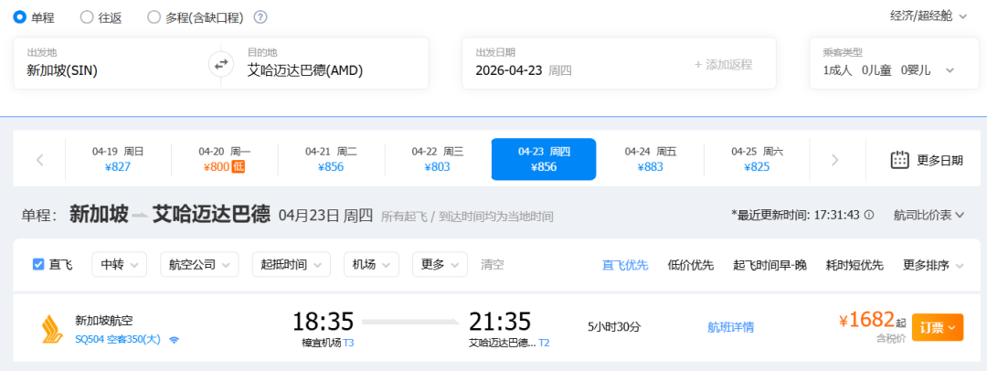Select the 往返 round-trip radio button

pos(87,17)
